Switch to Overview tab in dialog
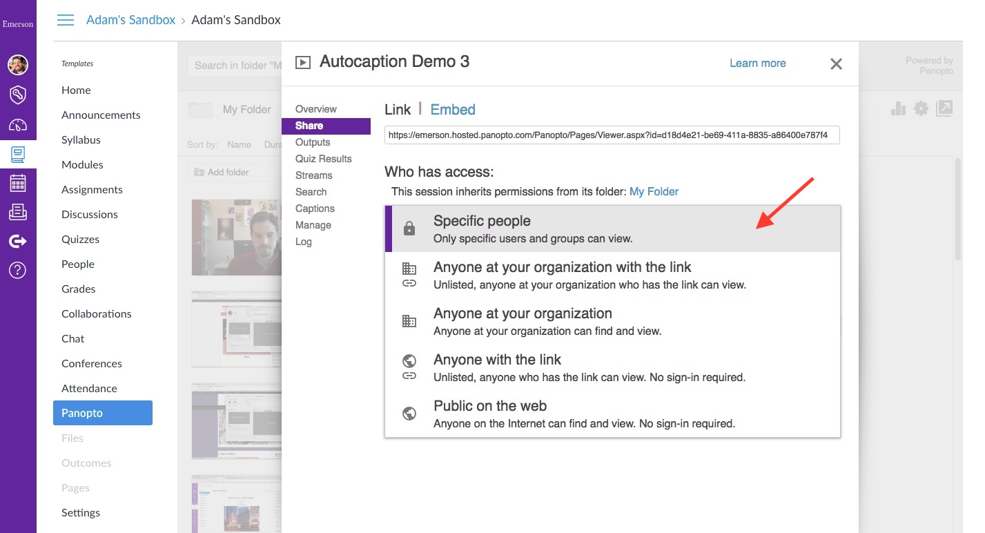 tap(315, 109)
